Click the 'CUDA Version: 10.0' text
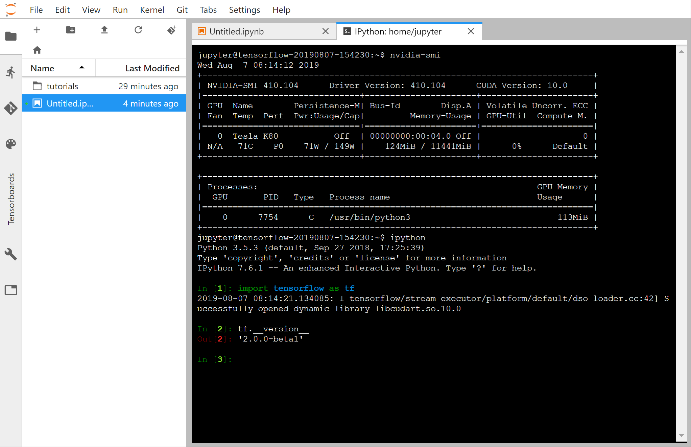 (522, 86)
